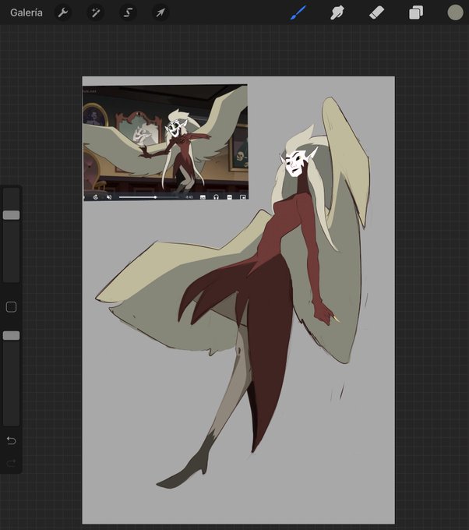Undo the last stroke with sidebar arrow
The height and width of the screenshot is (530, 469).
pyautogui.click(x=11, y=440)
